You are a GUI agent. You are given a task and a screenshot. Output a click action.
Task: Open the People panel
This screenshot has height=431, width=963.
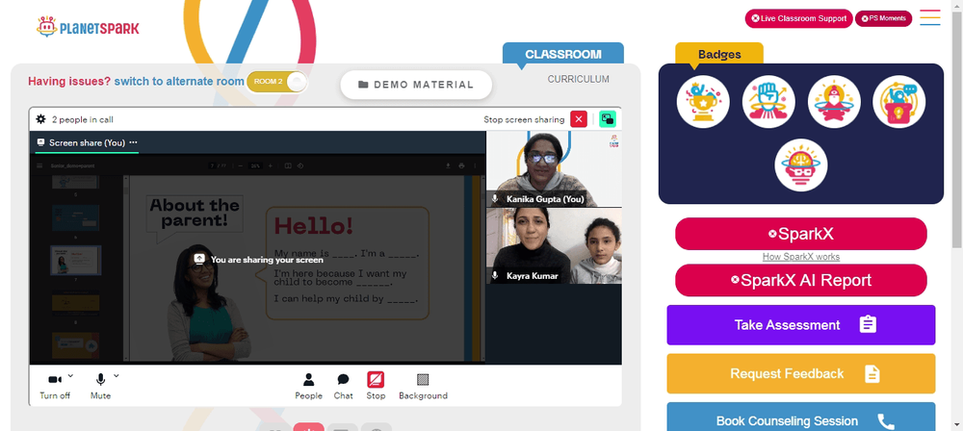click(308, 386)
